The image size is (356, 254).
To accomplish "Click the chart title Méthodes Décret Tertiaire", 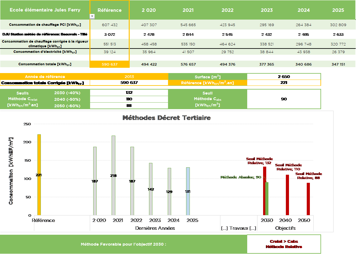I will pyautogui.click(x=166, y=118).
